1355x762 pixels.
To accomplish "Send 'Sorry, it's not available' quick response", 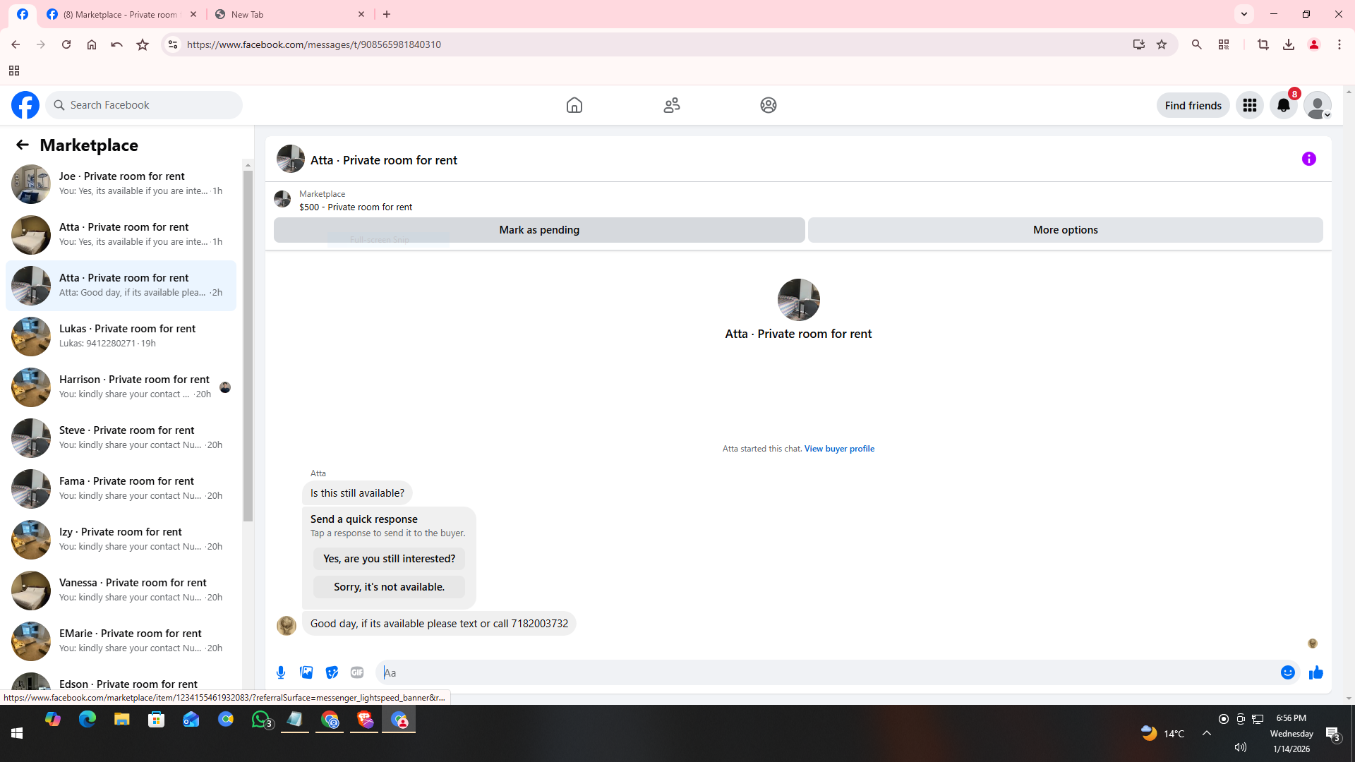I will pyautogui.click(x=389, y=587).
